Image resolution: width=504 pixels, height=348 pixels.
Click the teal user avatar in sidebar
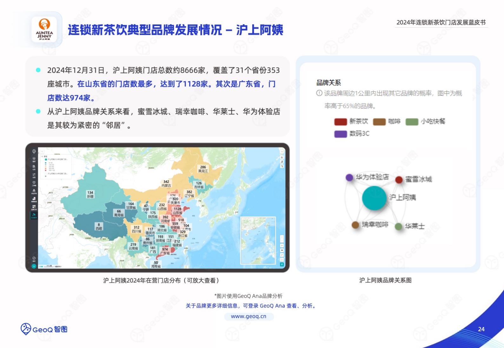tap(34, 266)
